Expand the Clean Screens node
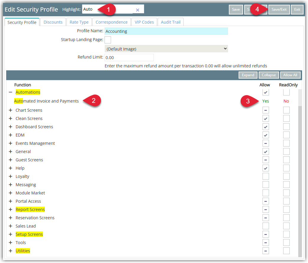 [x=11, y=118]
